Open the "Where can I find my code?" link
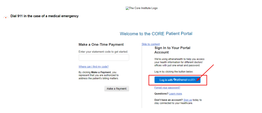 click(x=94, y=66)
